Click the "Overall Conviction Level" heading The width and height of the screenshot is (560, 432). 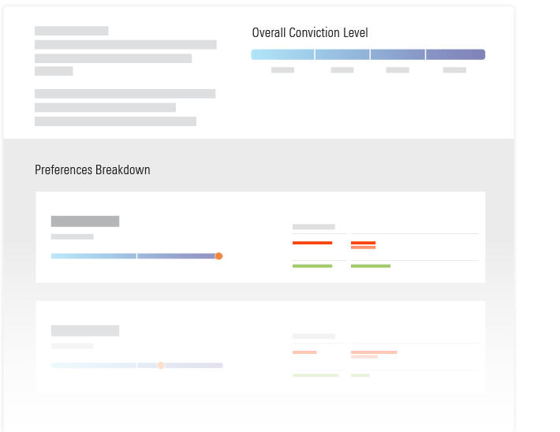(310, 33)
